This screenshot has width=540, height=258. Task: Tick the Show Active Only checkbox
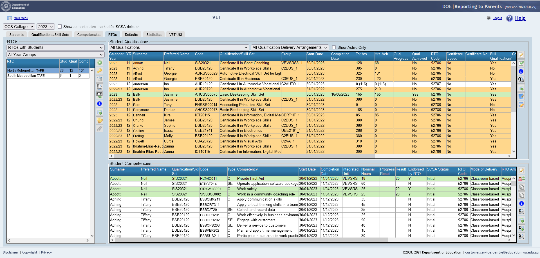point(334,47)
